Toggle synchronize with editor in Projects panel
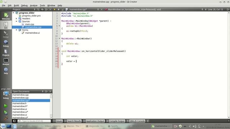This screenshot has width=230, height=129. tap(42, 9)
